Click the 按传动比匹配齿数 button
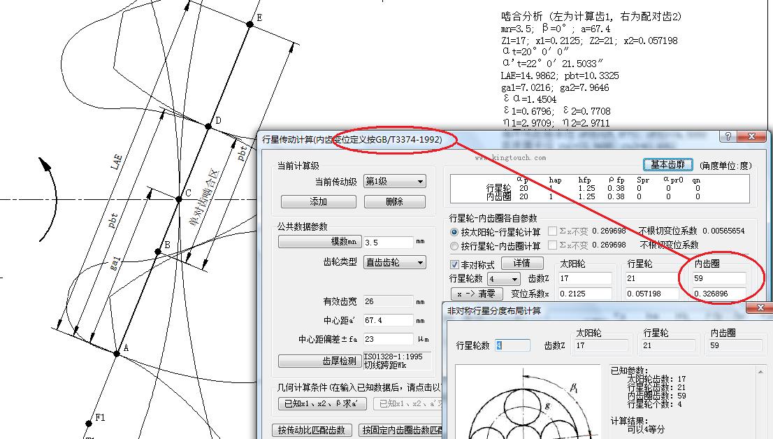 click(312, 430)
